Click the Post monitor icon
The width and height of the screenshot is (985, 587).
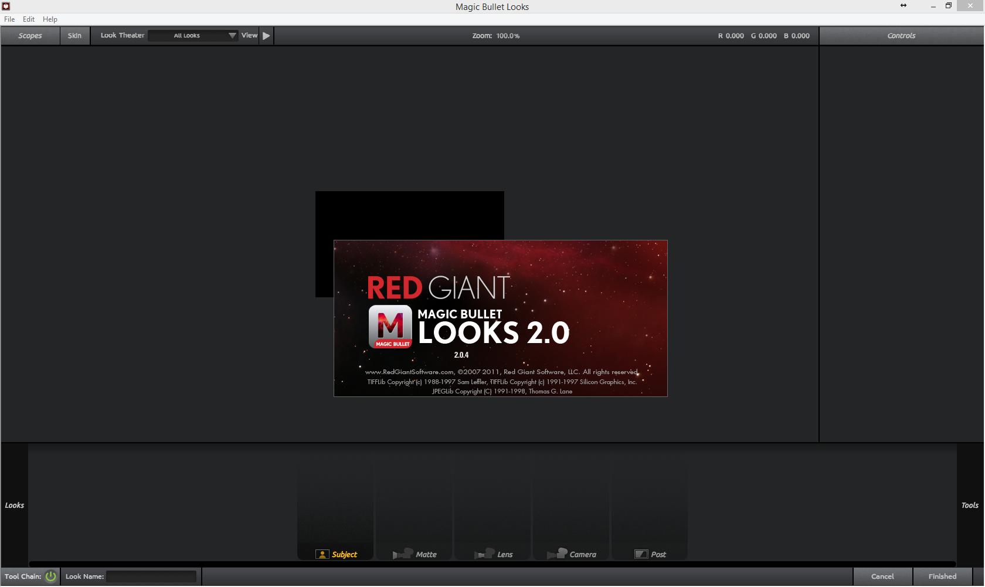point(641,554)
